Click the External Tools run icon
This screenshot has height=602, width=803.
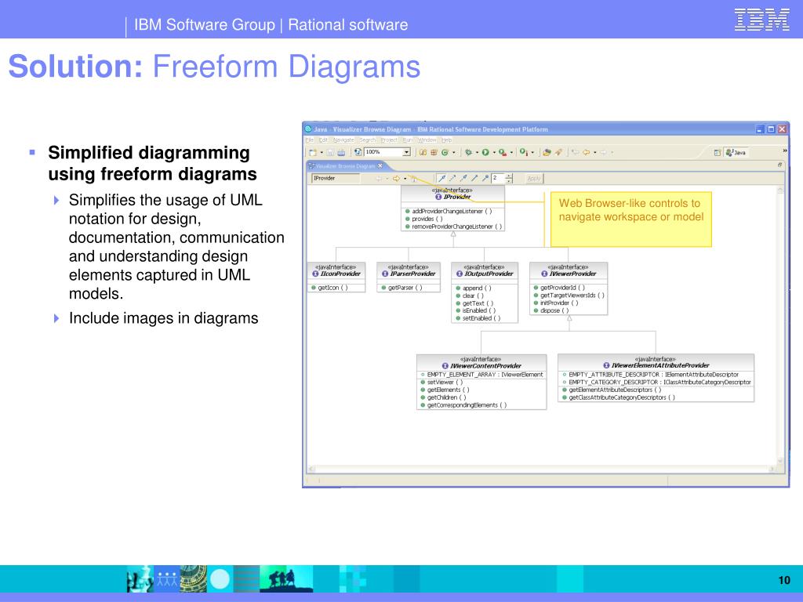[523, 152]
